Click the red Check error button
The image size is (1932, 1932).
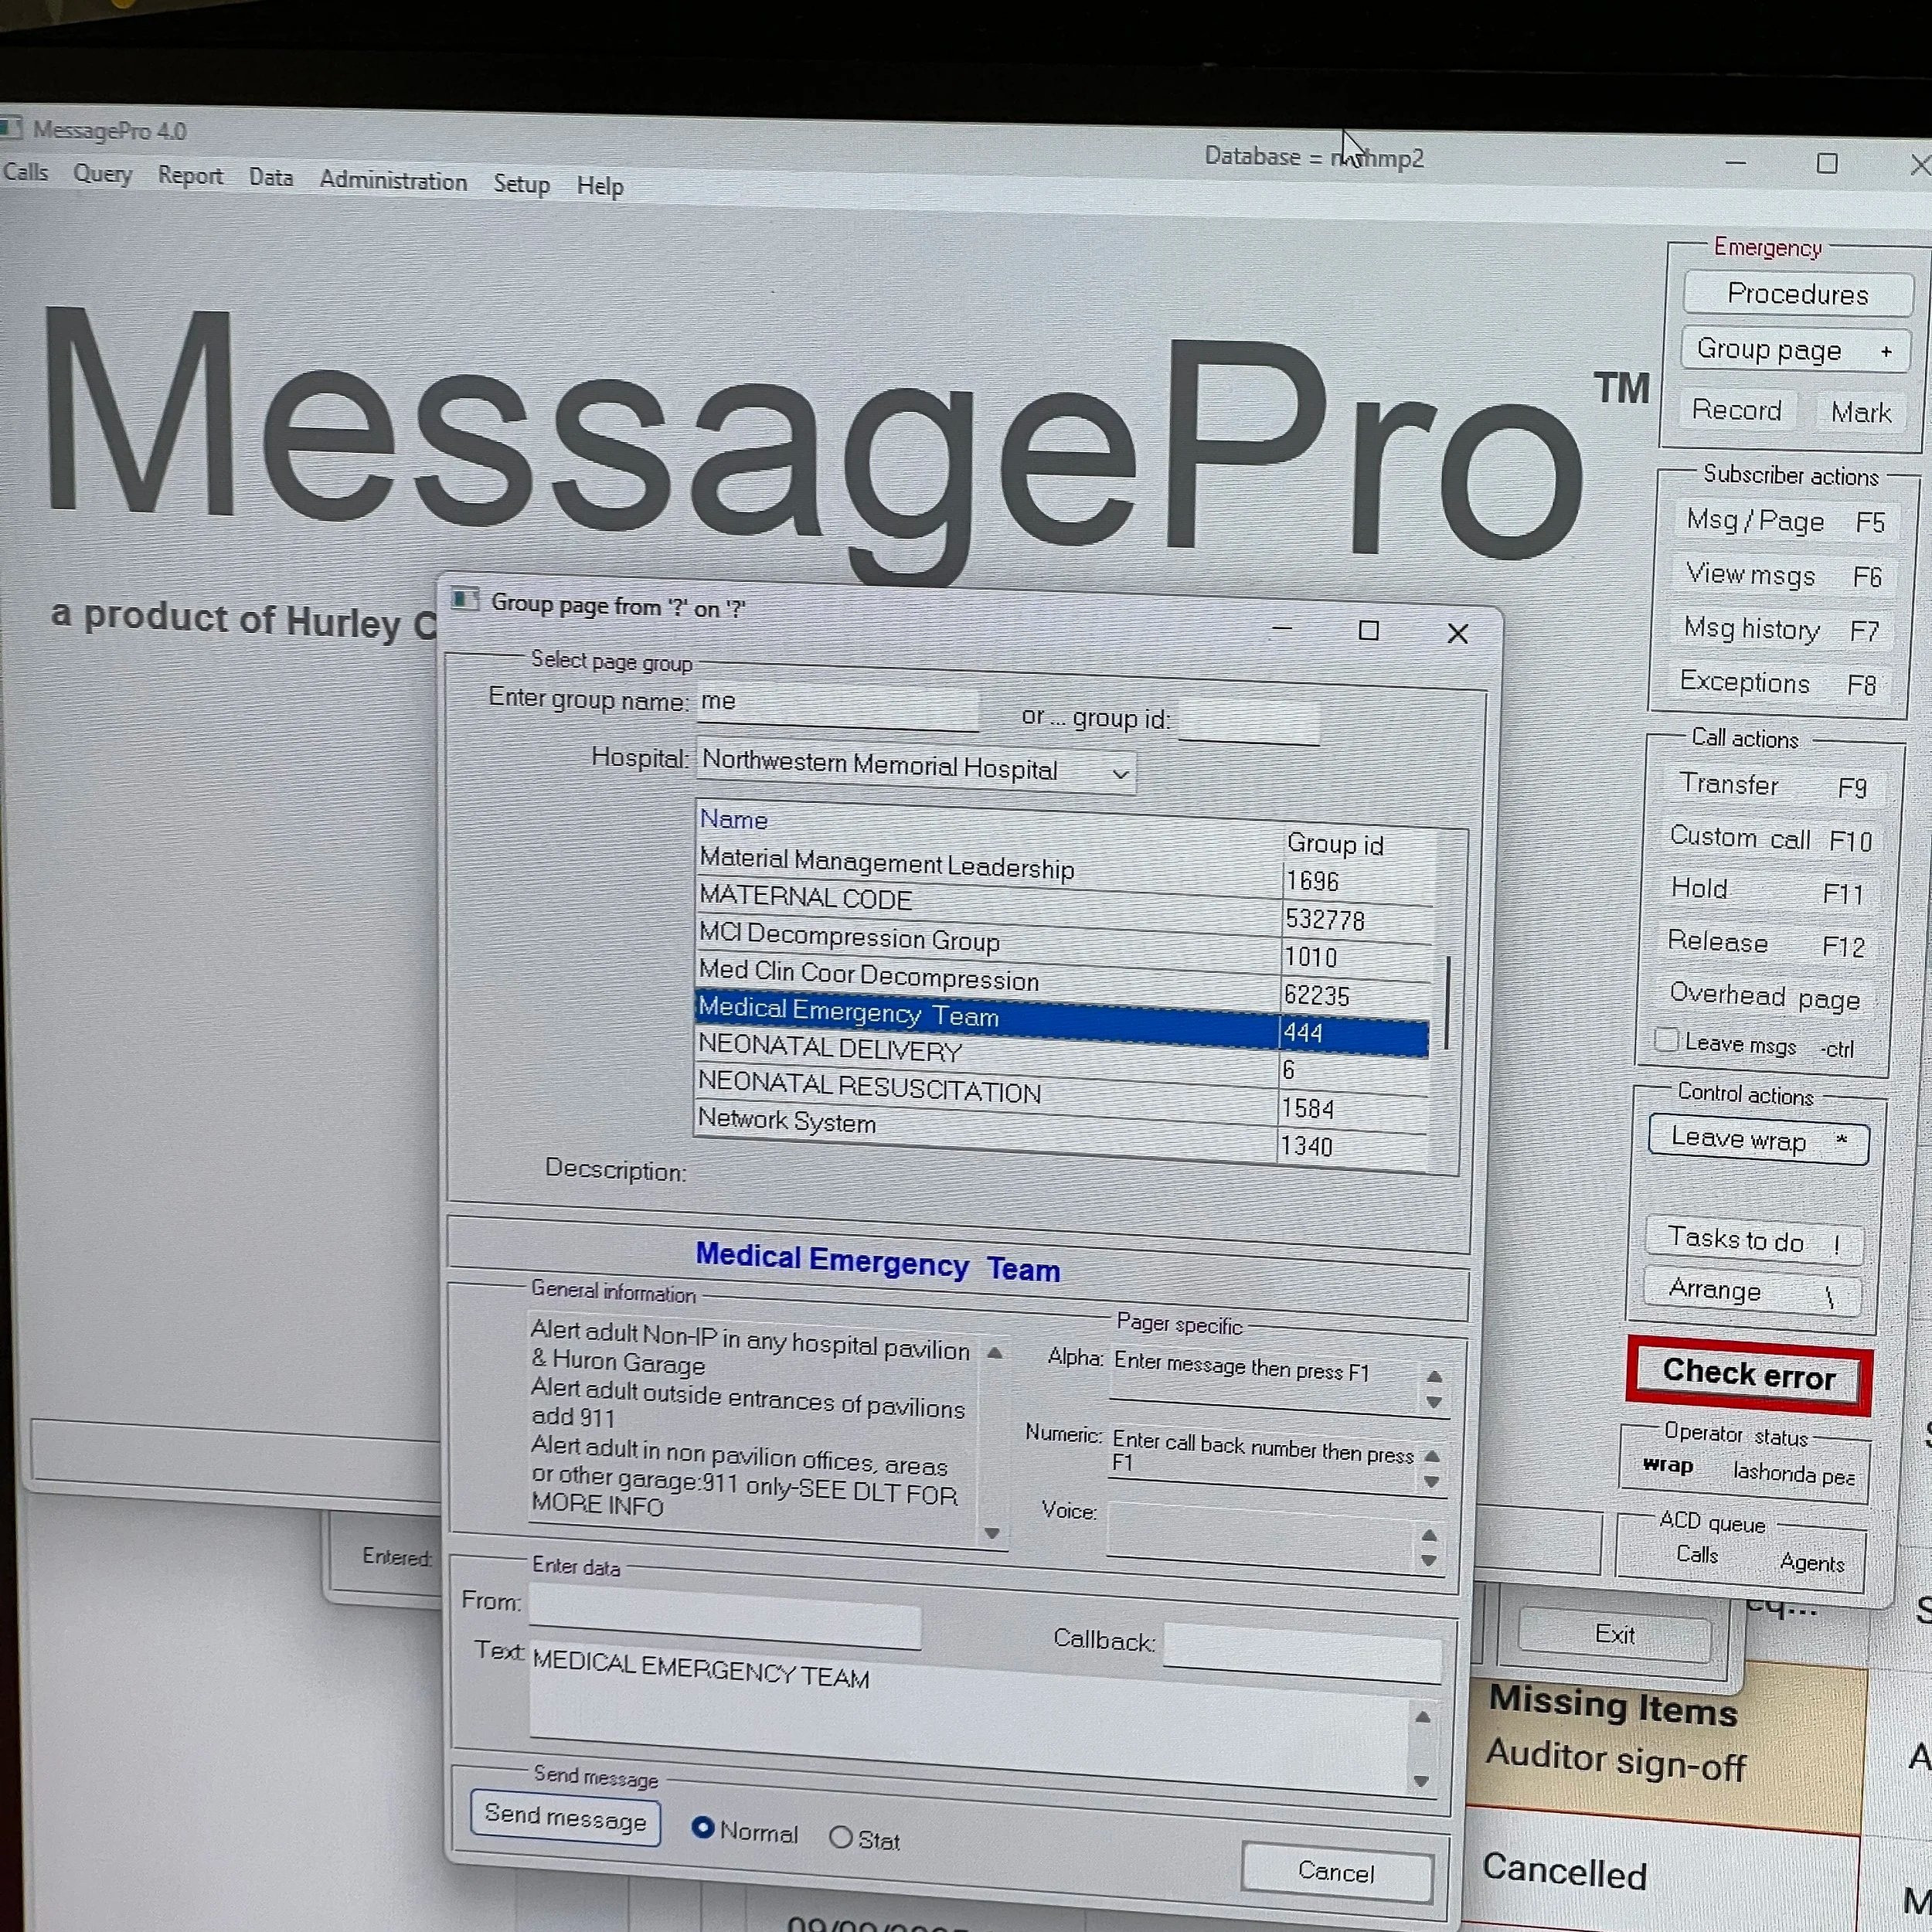pyautogui.click(x=1748, y=1375)
